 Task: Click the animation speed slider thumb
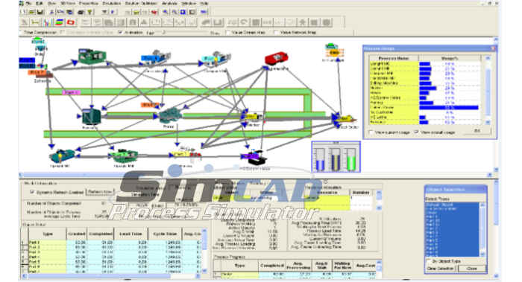coord(163,33)
